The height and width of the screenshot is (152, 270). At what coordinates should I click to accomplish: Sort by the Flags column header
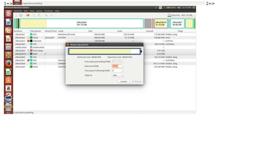click(x=180, y=31)
